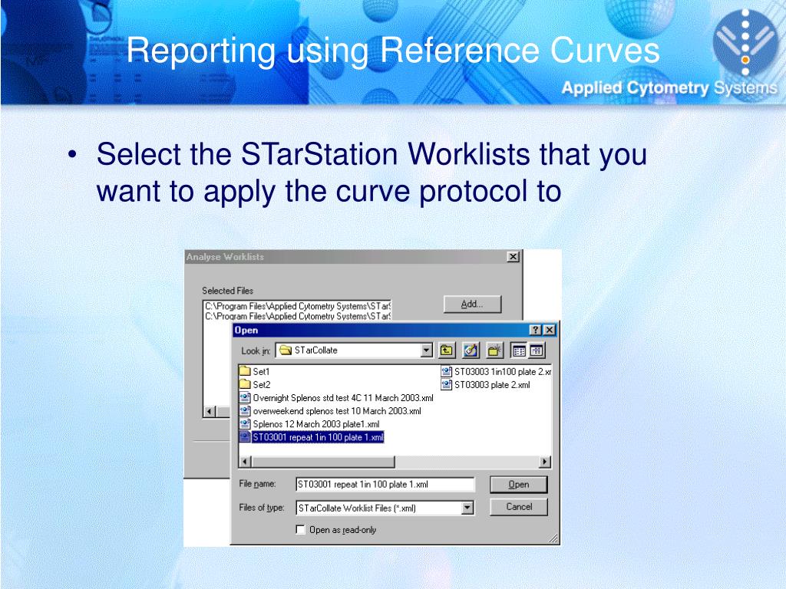786x589 pixels.
Task: Click right scroll arrow of file list
Action: (x=545, y=462)
